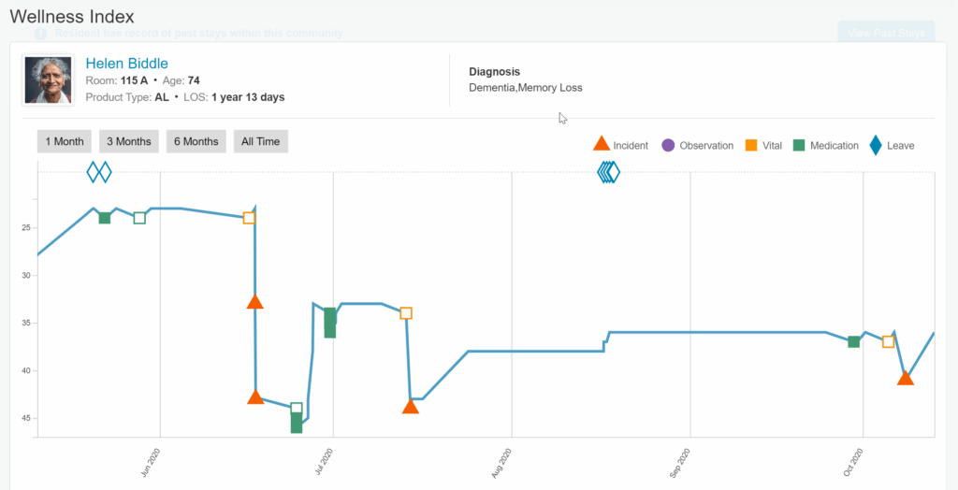Toggle the blue Leave diamond legend

(x=875, y=145)
